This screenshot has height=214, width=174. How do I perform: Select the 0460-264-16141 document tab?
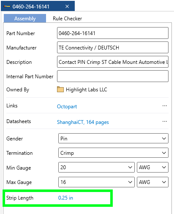point(38,6)
